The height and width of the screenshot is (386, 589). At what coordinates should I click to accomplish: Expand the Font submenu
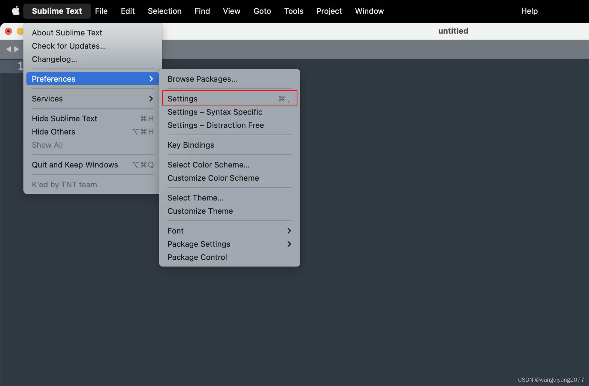tap(230, 231)
